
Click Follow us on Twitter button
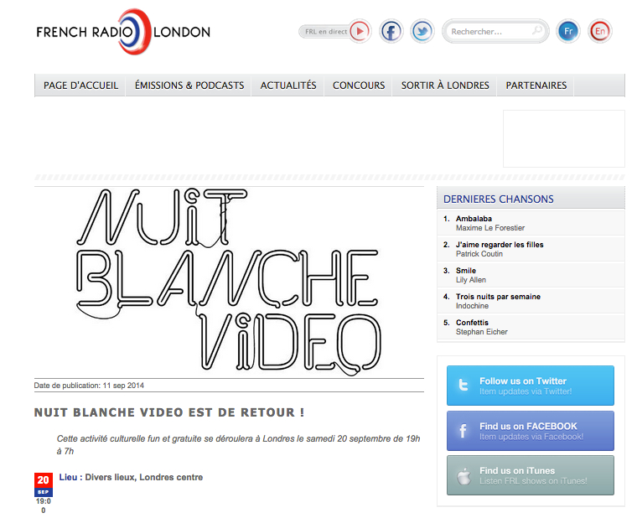pyautogui.click(x=531, y=386)
